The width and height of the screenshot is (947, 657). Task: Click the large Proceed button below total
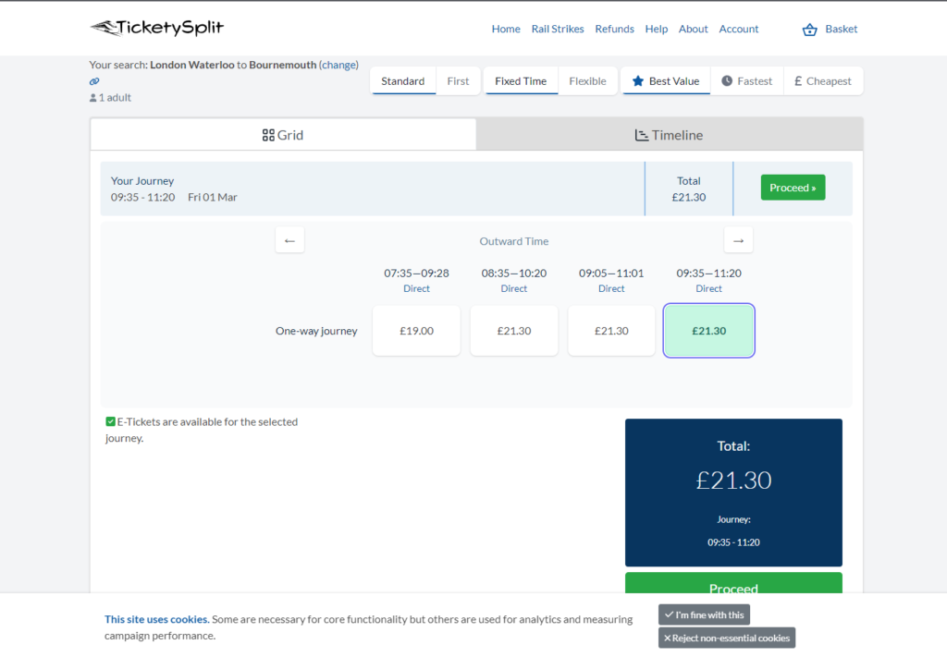click(x=733, y=583)
